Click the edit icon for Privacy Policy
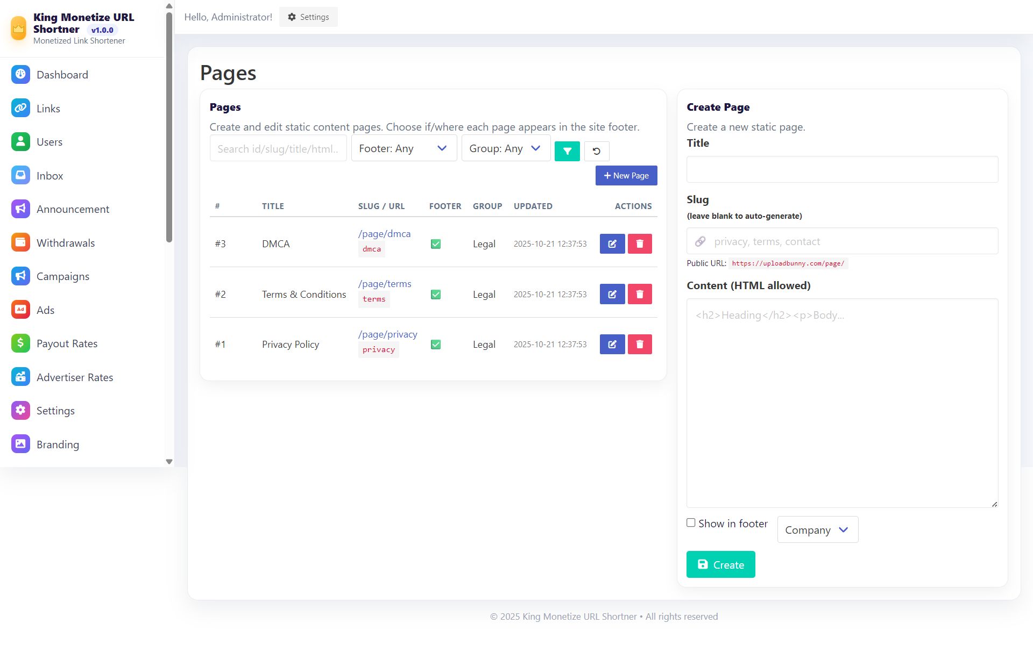Viewport: 1033px width, 645px height. pyautogui.click(x=612, y=345)
